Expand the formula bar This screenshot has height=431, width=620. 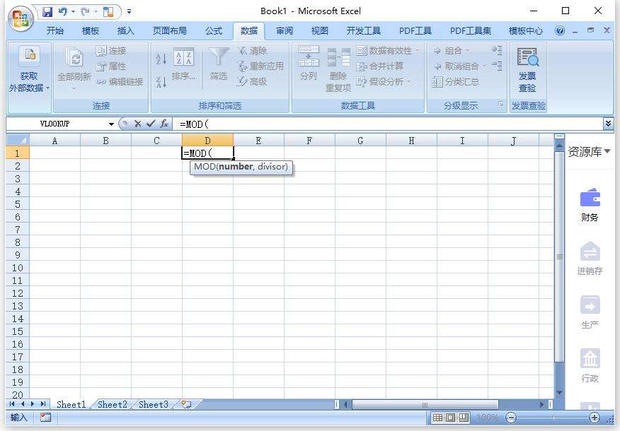(x=608, y=124)
